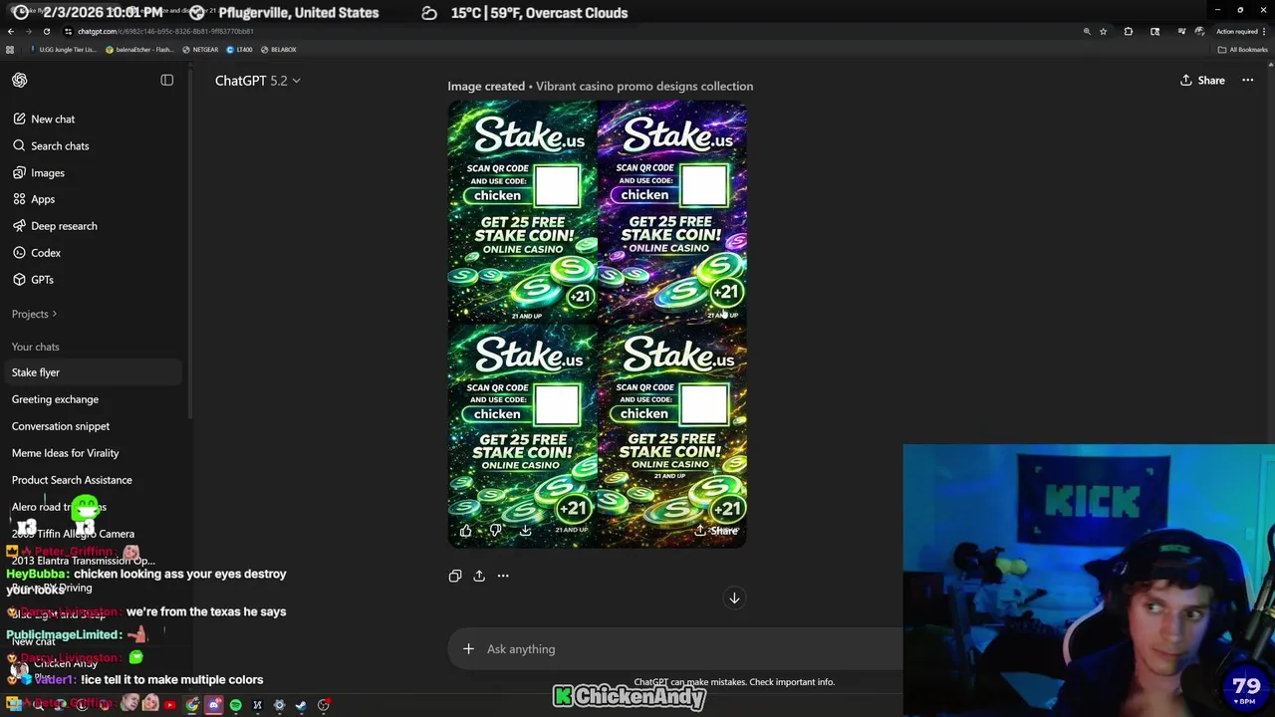Open the NETGEAR bookmark
The image size is (1275, 717).
[200, 50]
